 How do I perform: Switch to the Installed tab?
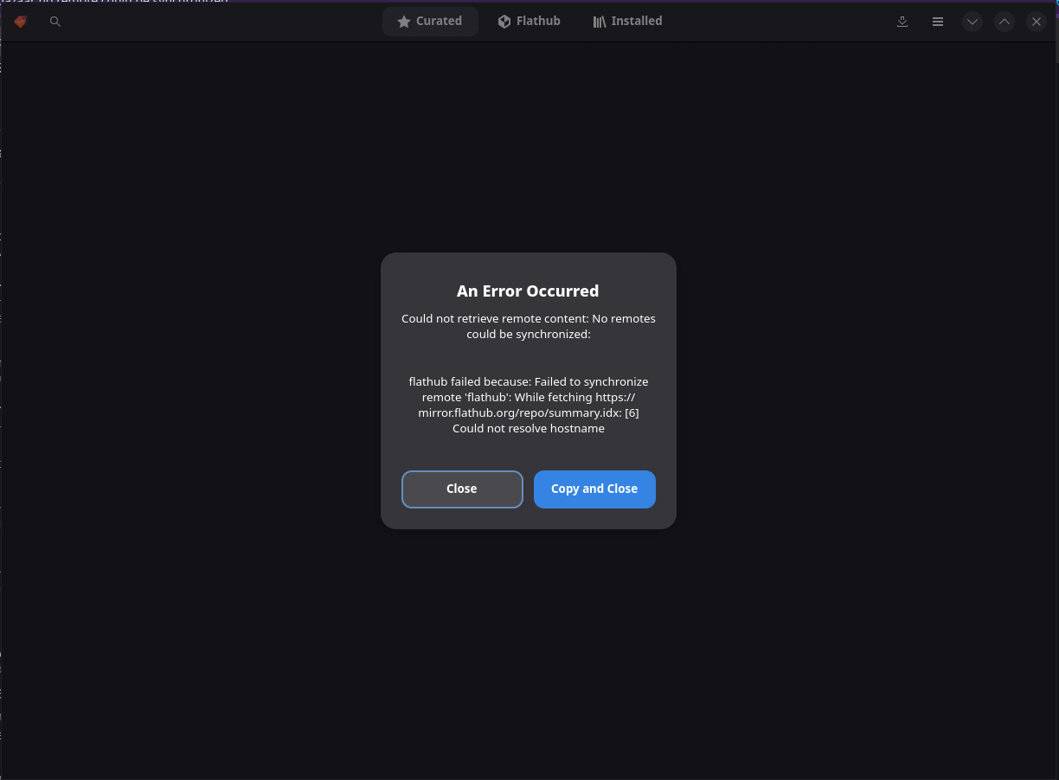click(x=627, y=21)
